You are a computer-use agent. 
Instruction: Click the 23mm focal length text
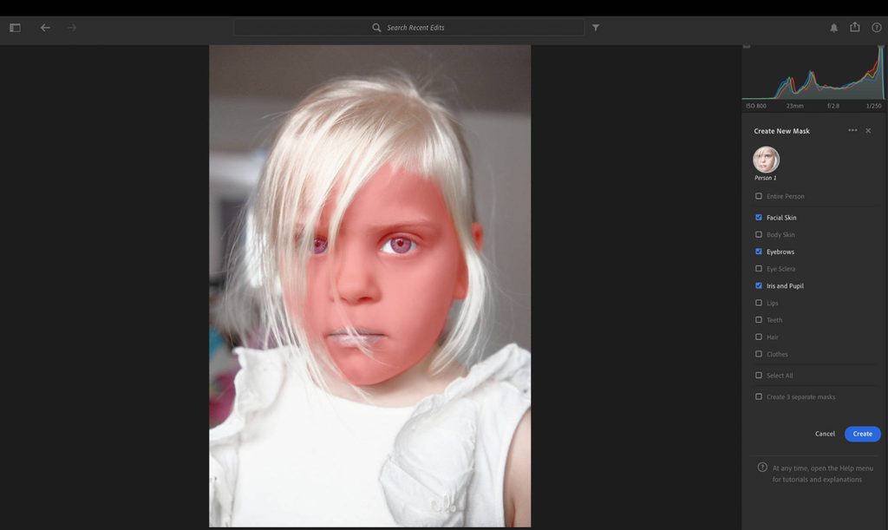[794, 106]
